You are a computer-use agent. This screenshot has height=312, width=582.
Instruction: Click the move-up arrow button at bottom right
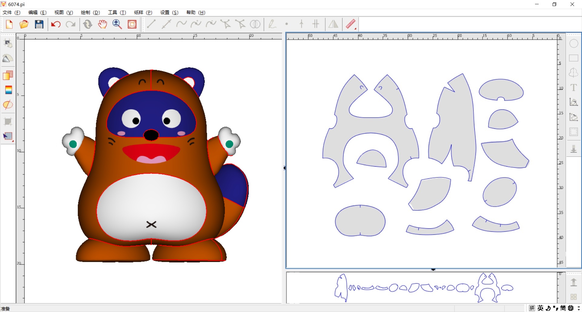point(574,282)
